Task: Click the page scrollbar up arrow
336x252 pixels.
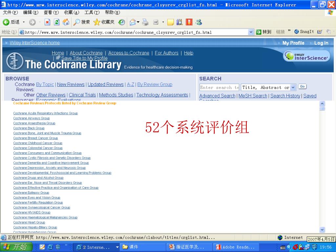Action: pyautogui.click(x=322, y=104)
